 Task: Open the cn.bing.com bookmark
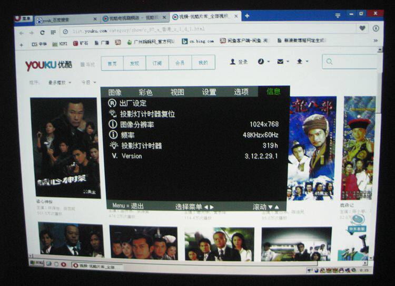(198, 41)
